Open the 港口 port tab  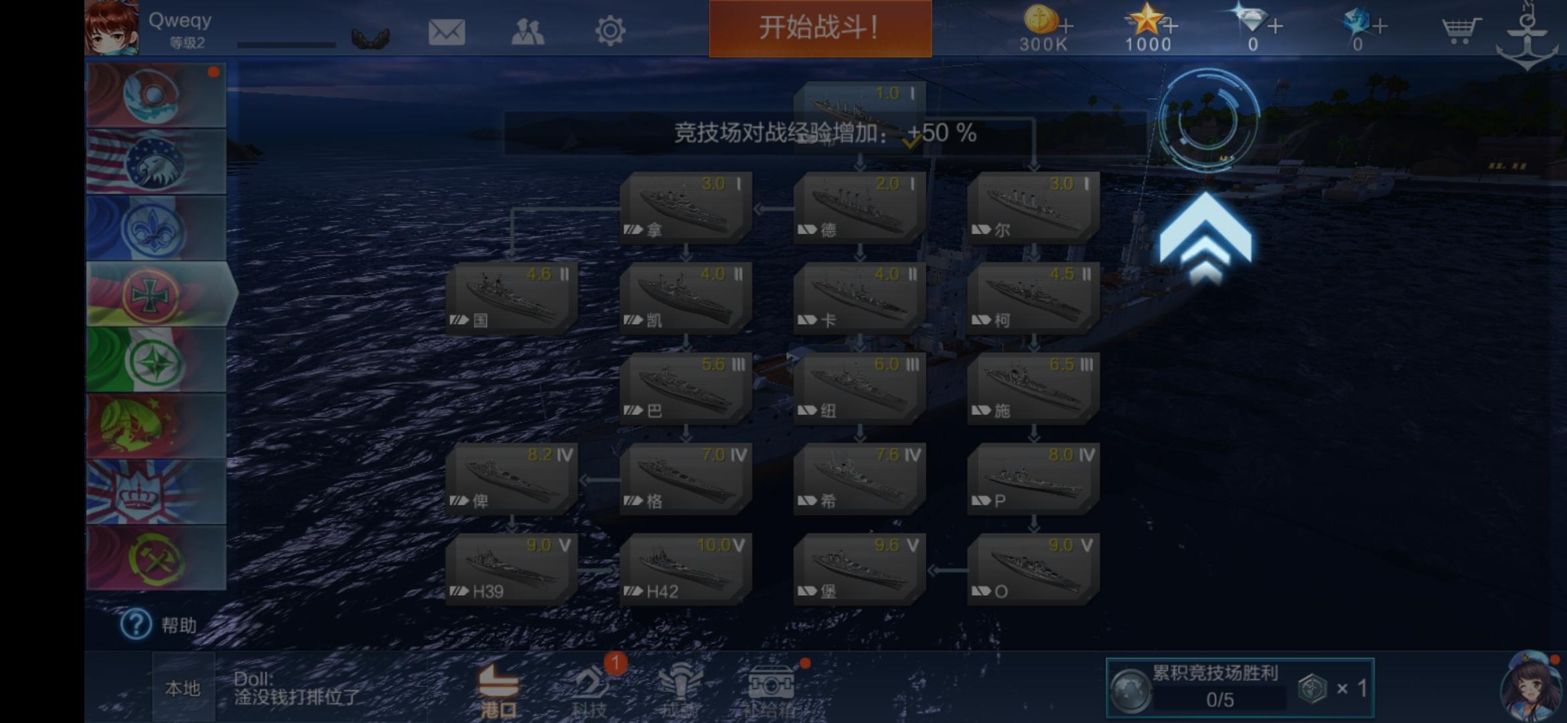point(499,691)
